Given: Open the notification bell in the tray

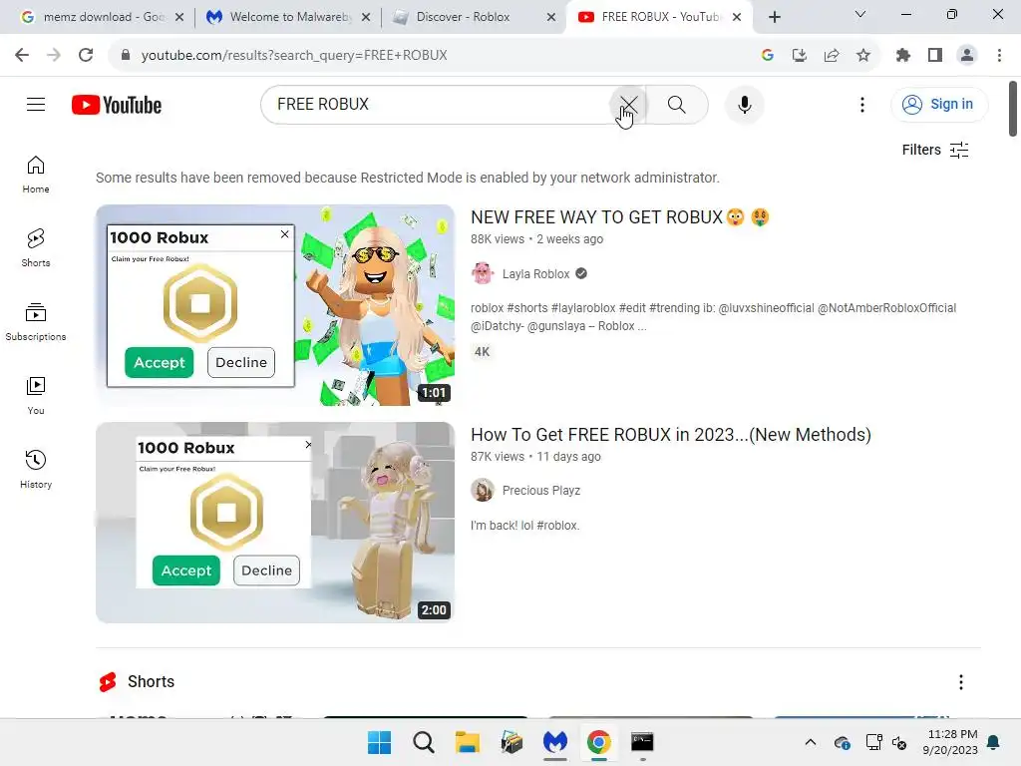Looking at the screenshot, I should click(994, 742).
